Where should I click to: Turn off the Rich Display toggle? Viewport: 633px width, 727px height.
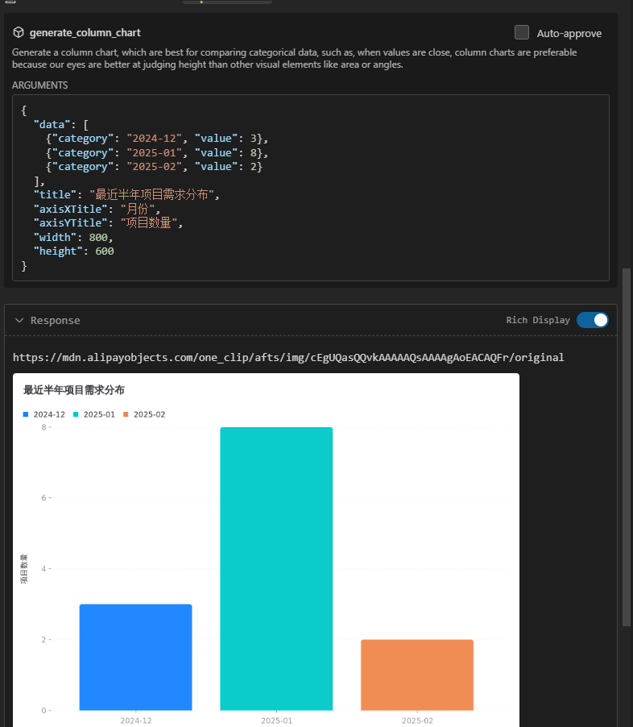click(592, 320)
